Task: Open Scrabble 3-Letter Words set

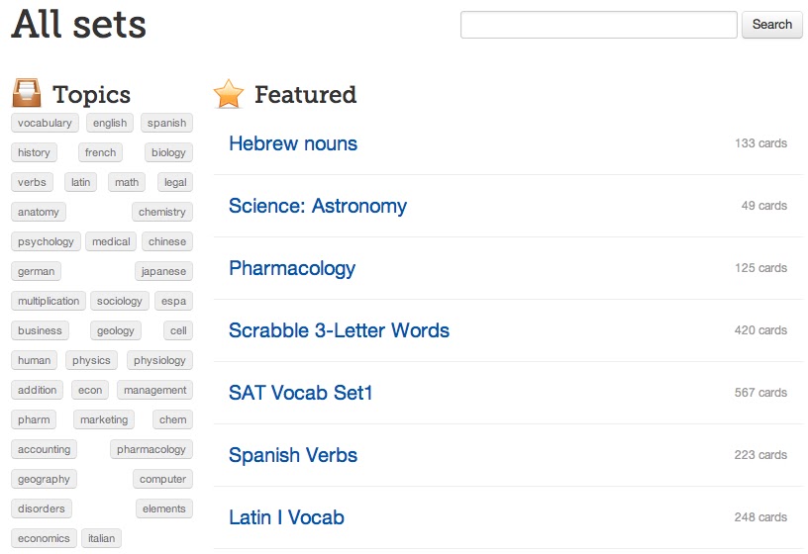Action: click(339, 330)
